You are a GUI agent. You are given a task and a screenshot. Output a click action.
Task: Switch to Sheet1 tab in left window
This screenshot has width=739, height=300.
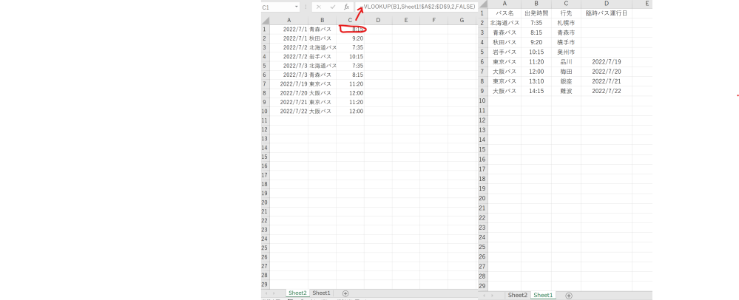click(321, 293)
